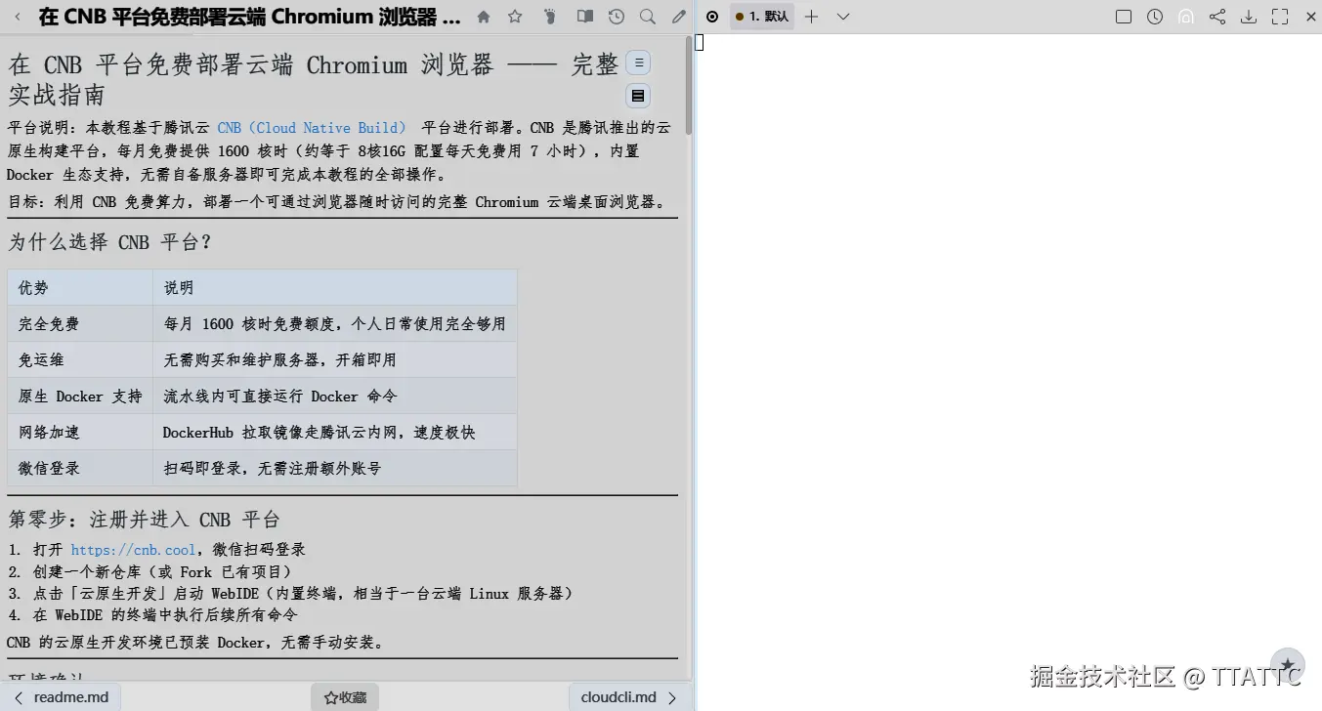Click the 优势 table header
The image size is (1322, 711).
point(80,288)
